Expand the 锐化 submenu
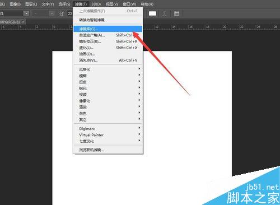Image resolution: width=280 pixels, height=205 pixels. point(108,88)
